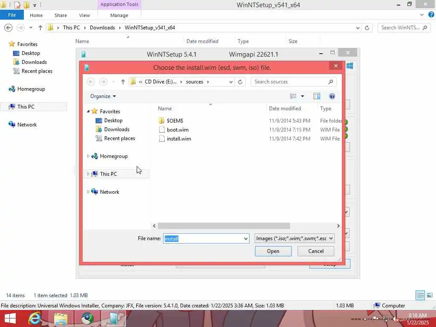Open the Organize menu in the dialog
Viewport: 436px width, 327px height.
pyautogui.click(x=103, y=96)
